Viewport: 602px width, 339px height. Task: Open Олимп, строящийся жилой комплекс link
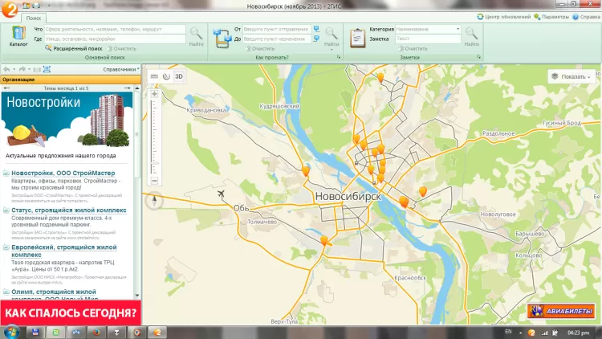55,295
